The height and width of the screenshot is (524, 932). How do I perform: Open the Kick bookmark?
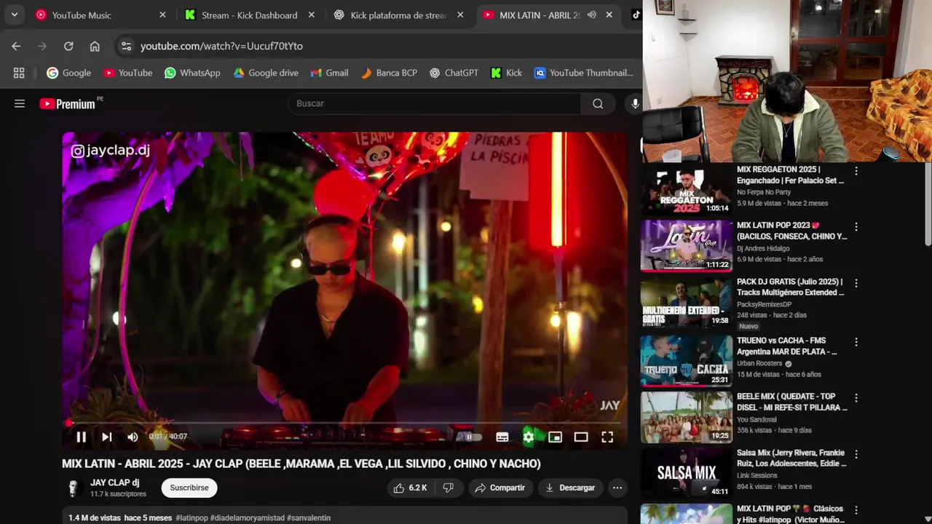(x=506, y=73)
